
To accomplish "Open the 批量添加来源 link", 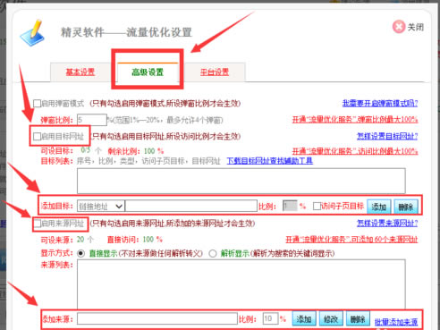I will point(396,322).
